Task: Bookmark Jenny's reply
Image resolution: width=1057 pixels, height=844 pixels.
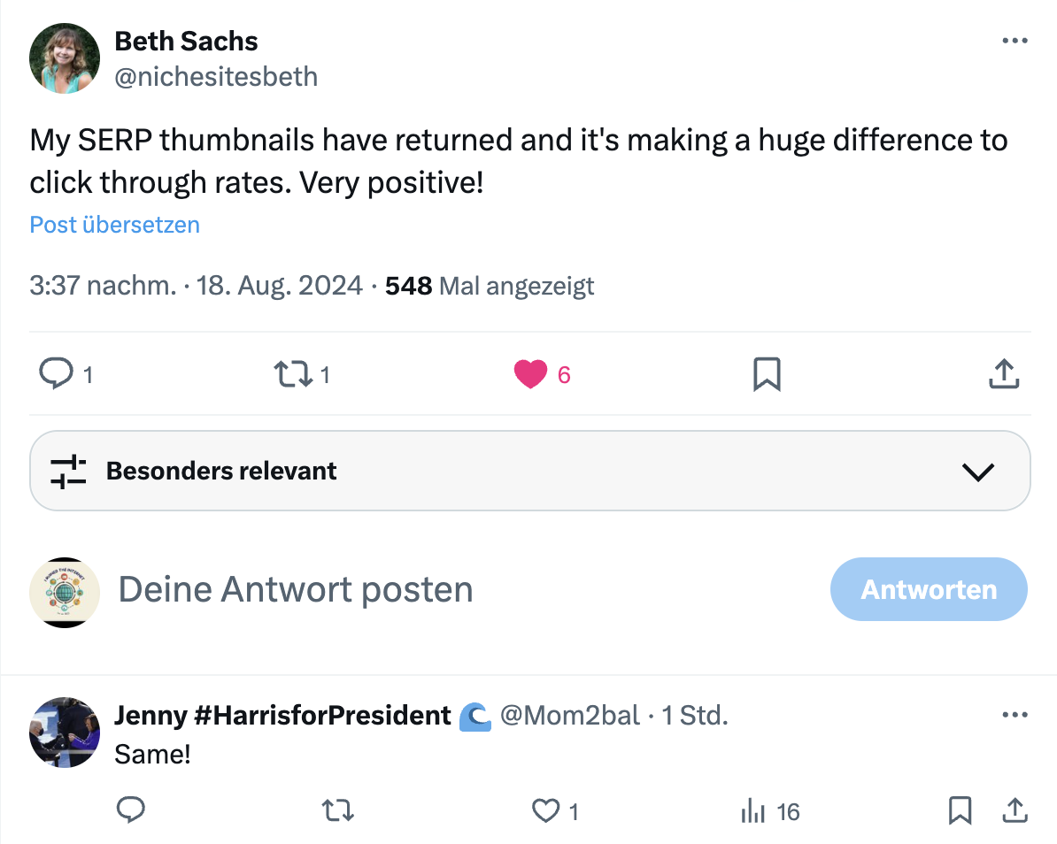Action: coord(960,810)
